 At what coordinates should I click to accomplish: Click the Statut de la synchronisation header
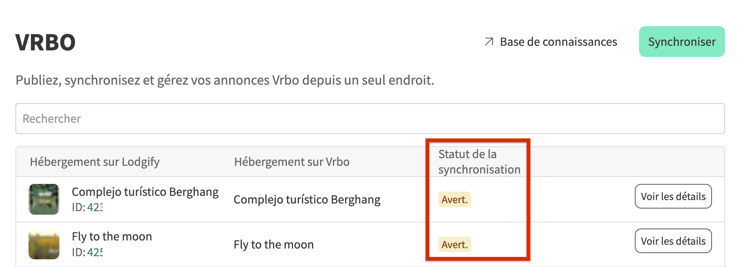click(x=479, y=162)
